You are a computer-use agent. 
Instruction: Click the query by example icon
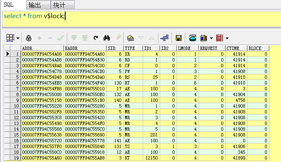pyautogui.click(x=130, y=38)
